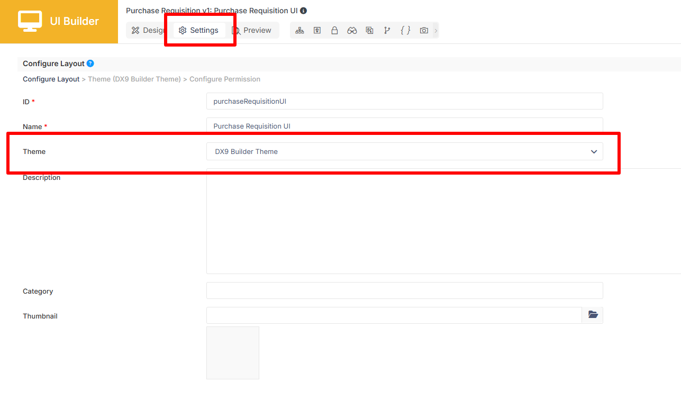Open the curly braces JSON icon
Screen dimensions: 681x418
point(405,30)
